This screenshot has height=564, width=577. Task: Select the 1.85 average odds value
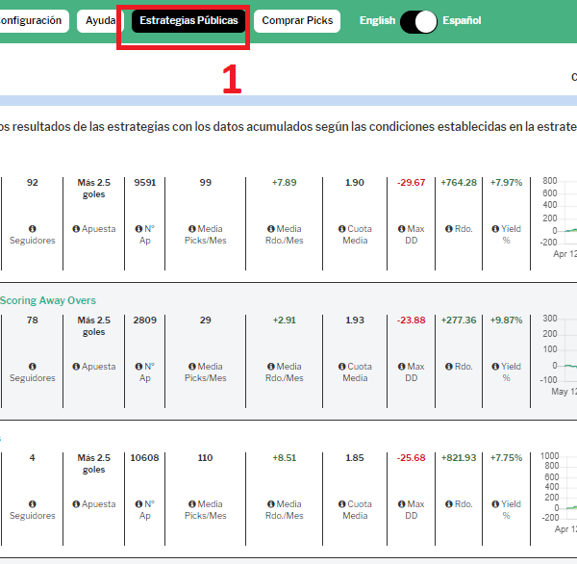pos(355,458)
